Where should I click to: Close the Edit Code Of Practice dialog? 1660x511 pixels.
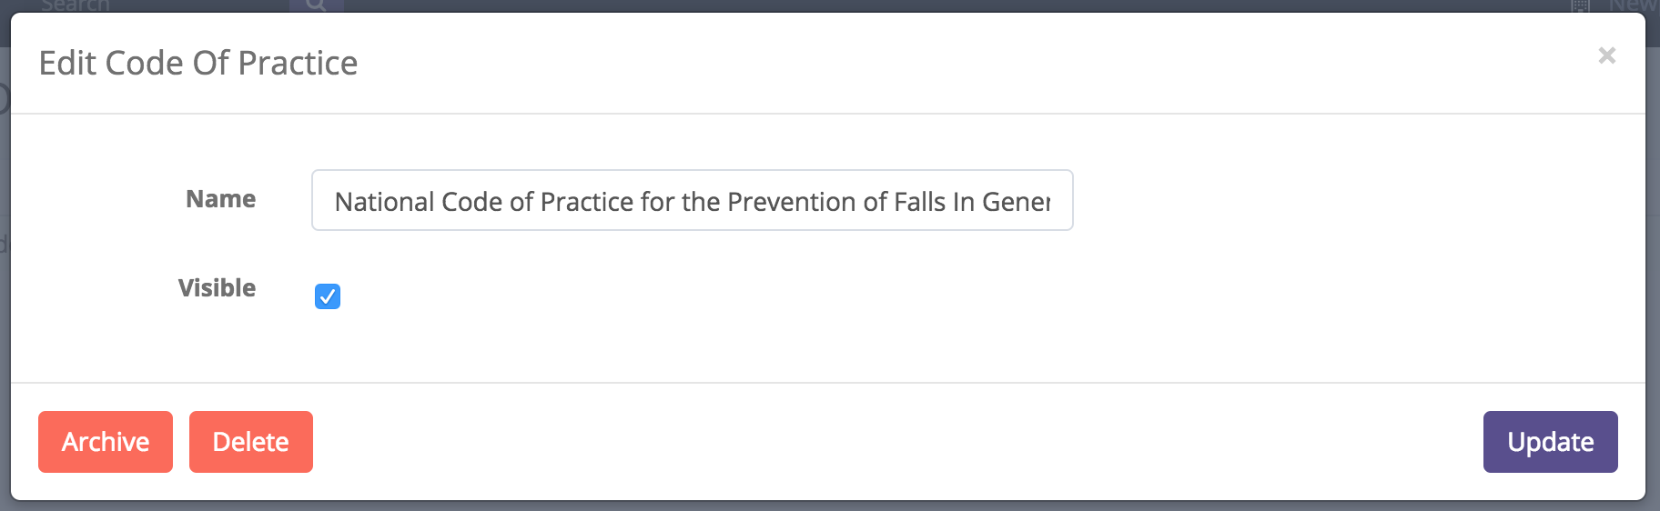(1606, 55)
